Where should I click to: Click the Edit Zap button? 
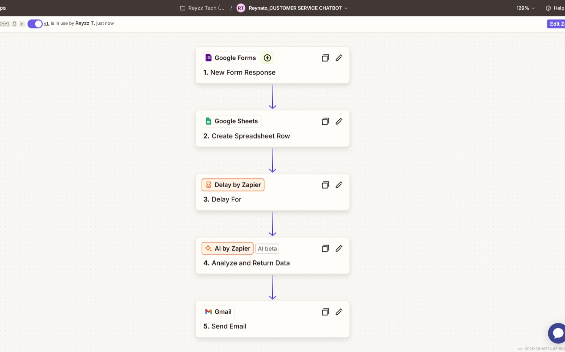coord(556,24)
